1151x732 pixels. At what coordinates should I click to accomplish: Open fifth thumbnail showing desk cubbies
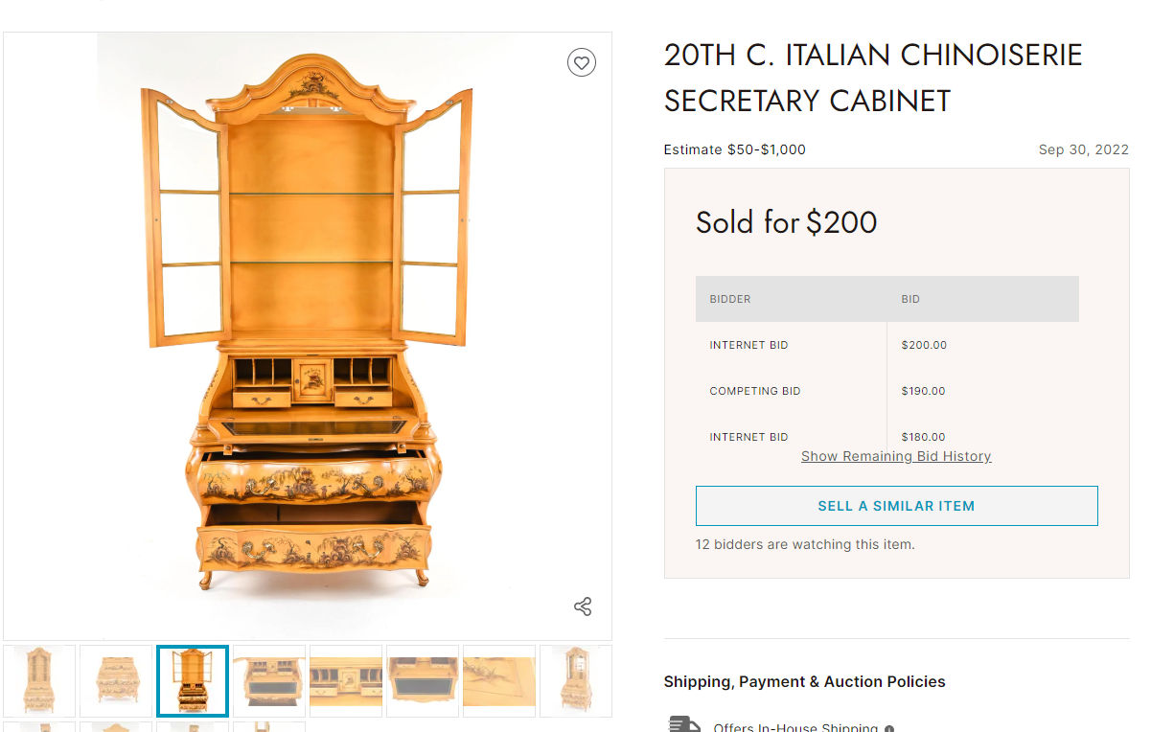(x=346, y=680)
